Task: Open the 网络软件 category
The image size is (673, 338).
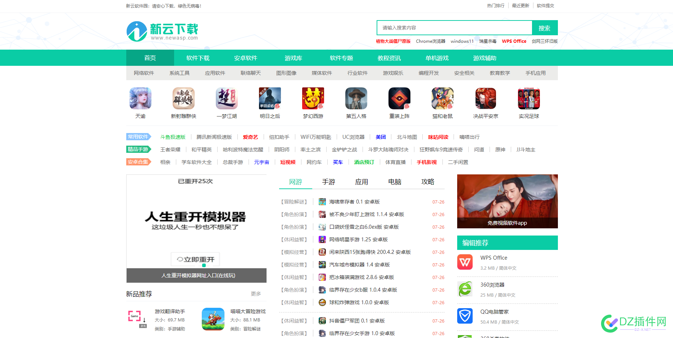Action: (x=144, y=73)
